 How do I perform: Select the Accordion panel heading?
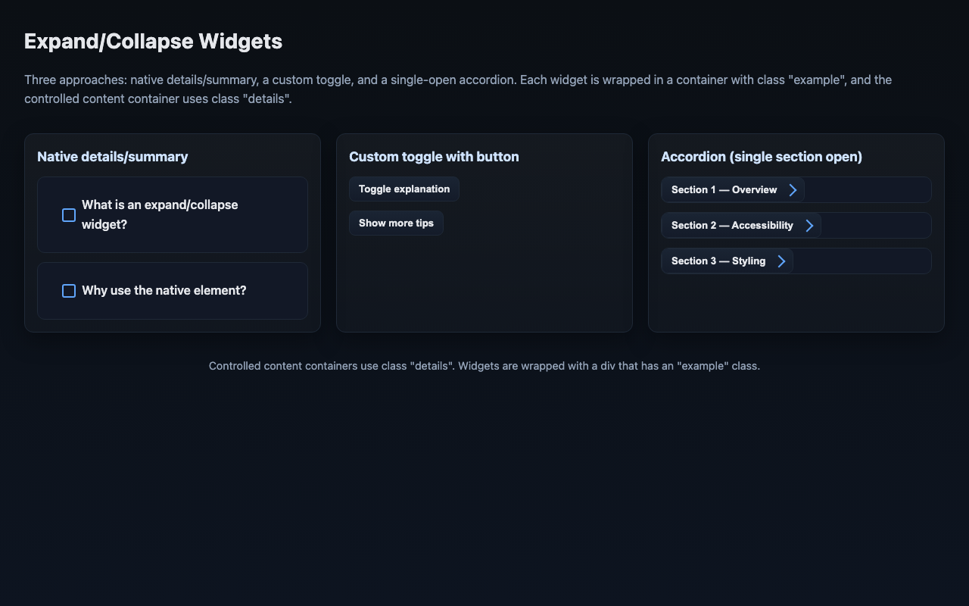tap(761, 156)
